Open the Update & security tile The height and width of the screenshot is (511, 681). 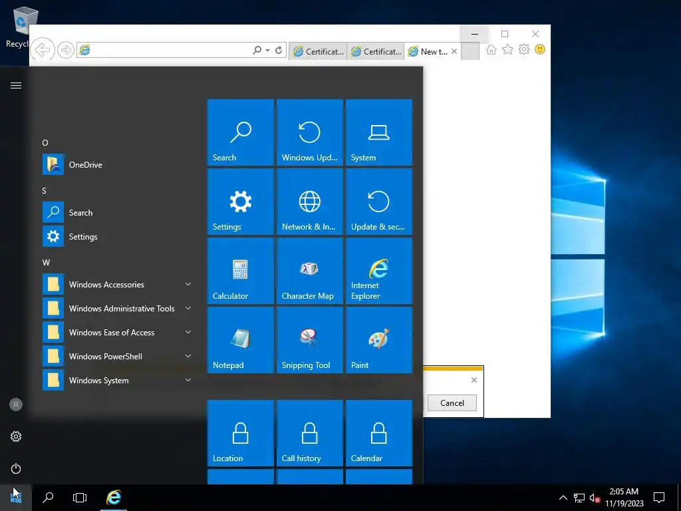pos(378,202)
